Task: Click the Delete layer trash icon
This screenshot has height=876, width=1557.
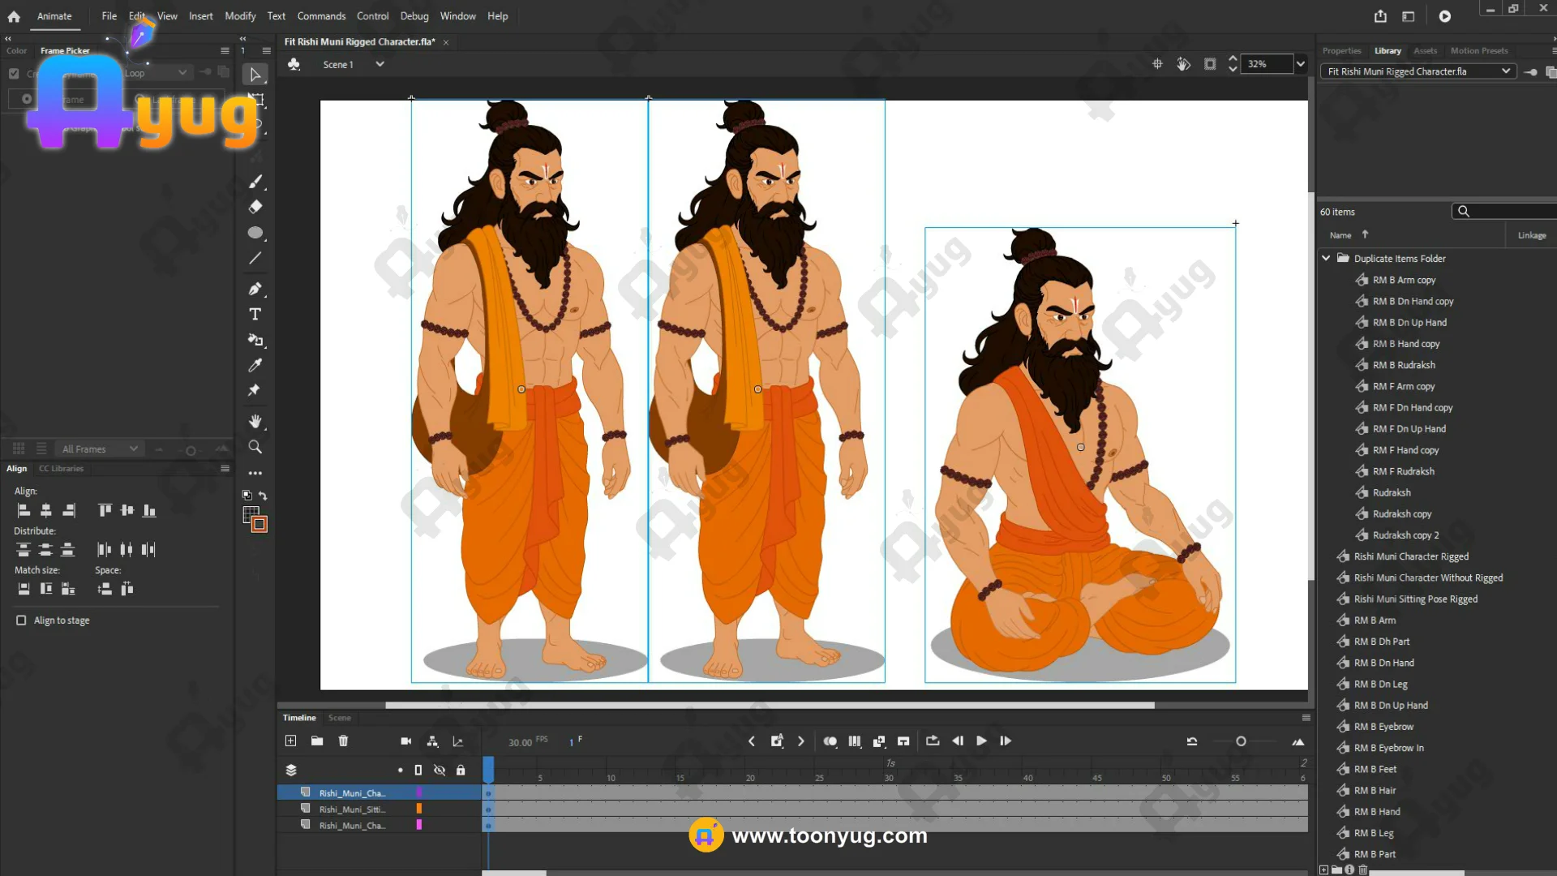Action: pyautogui.click(x=343, y=741)
